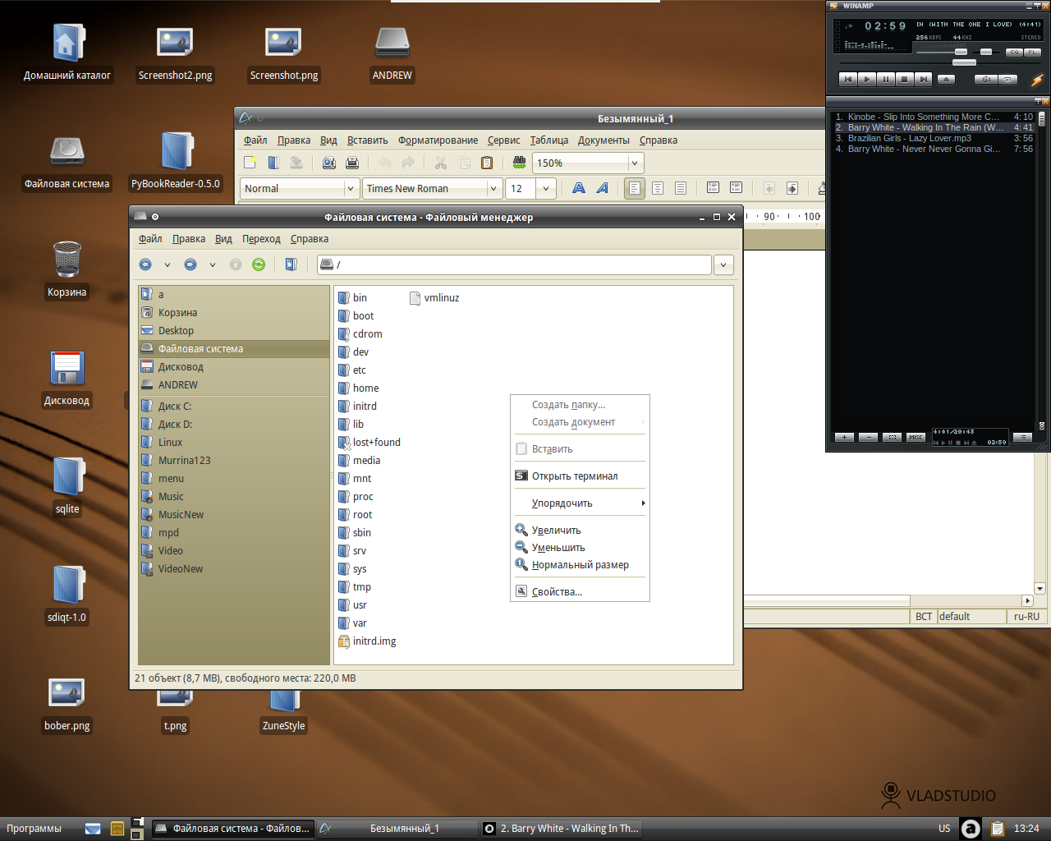Screen dimensions: 1051x841
Task: Toggle Winamp repeat mode
Action: click(1007, 80)
